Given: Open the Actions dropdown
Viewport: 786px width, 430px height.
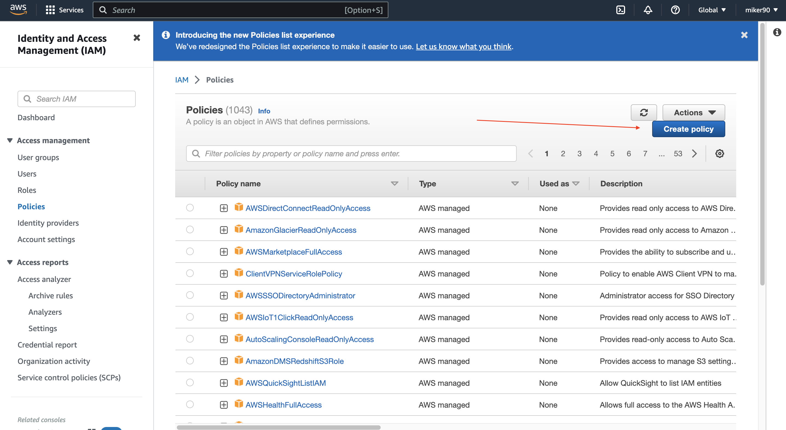Looking at the screenshot, I should [693, 113].
